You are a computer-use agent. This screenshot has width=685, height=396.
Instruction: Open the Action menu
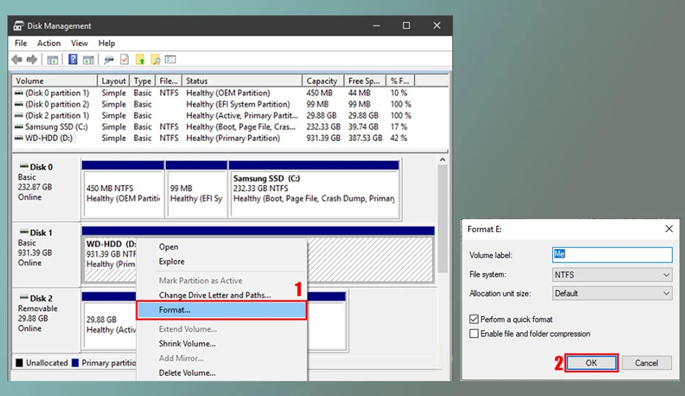tap(48, 43)
